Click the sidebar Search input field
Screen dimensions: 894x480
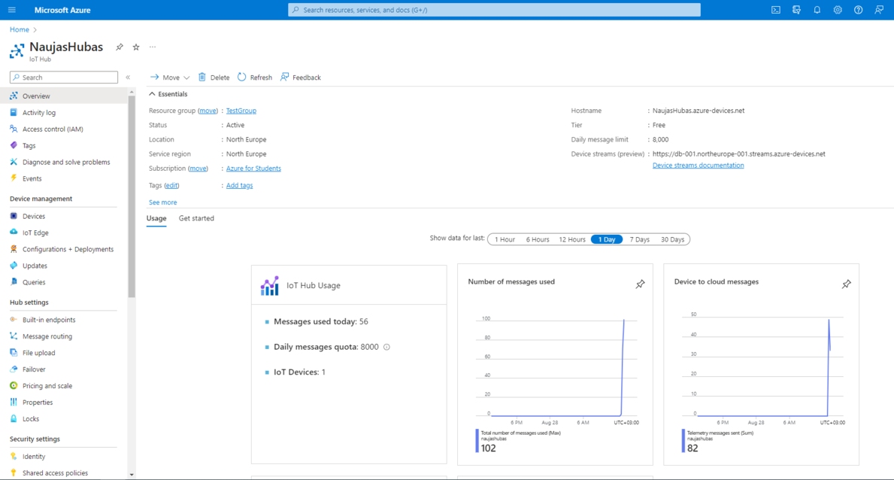(x=63, y=77)
